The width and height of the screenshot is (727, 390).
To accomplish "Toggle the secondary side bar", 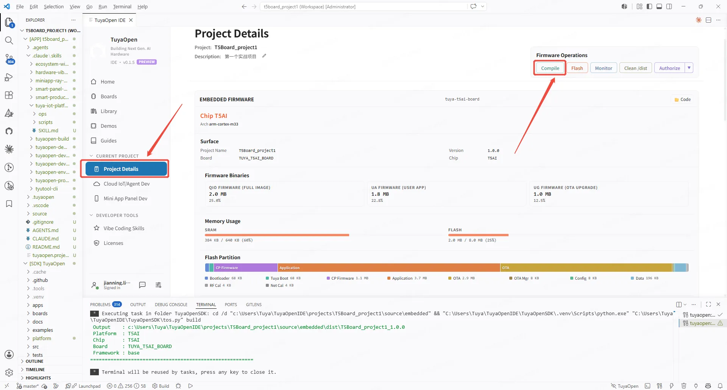I will click(669, 6).
